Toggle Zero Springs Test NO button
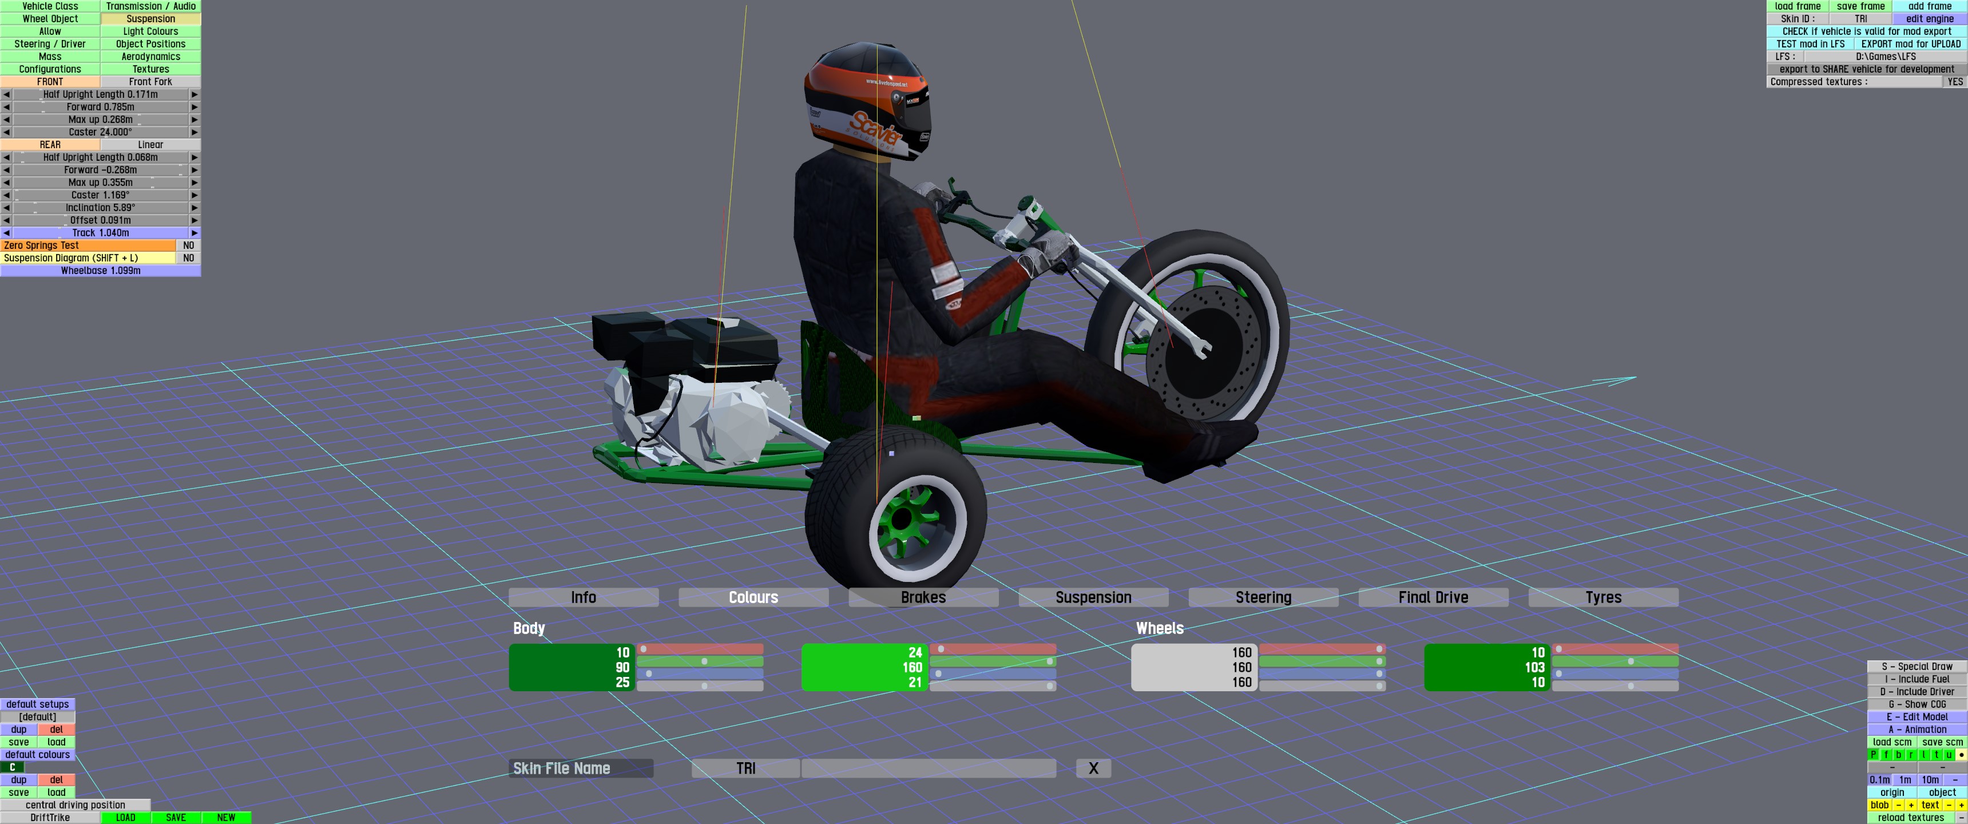 click(188, 245)
